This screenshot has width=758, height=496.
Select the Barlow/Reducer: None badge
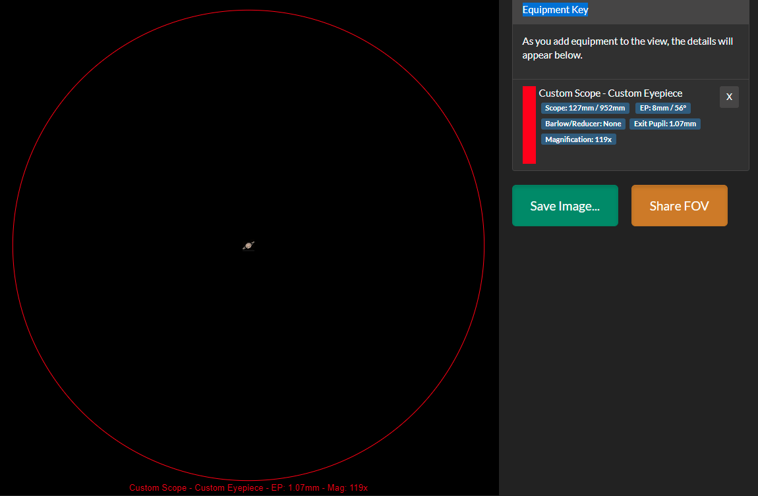[x=583, y=124]
